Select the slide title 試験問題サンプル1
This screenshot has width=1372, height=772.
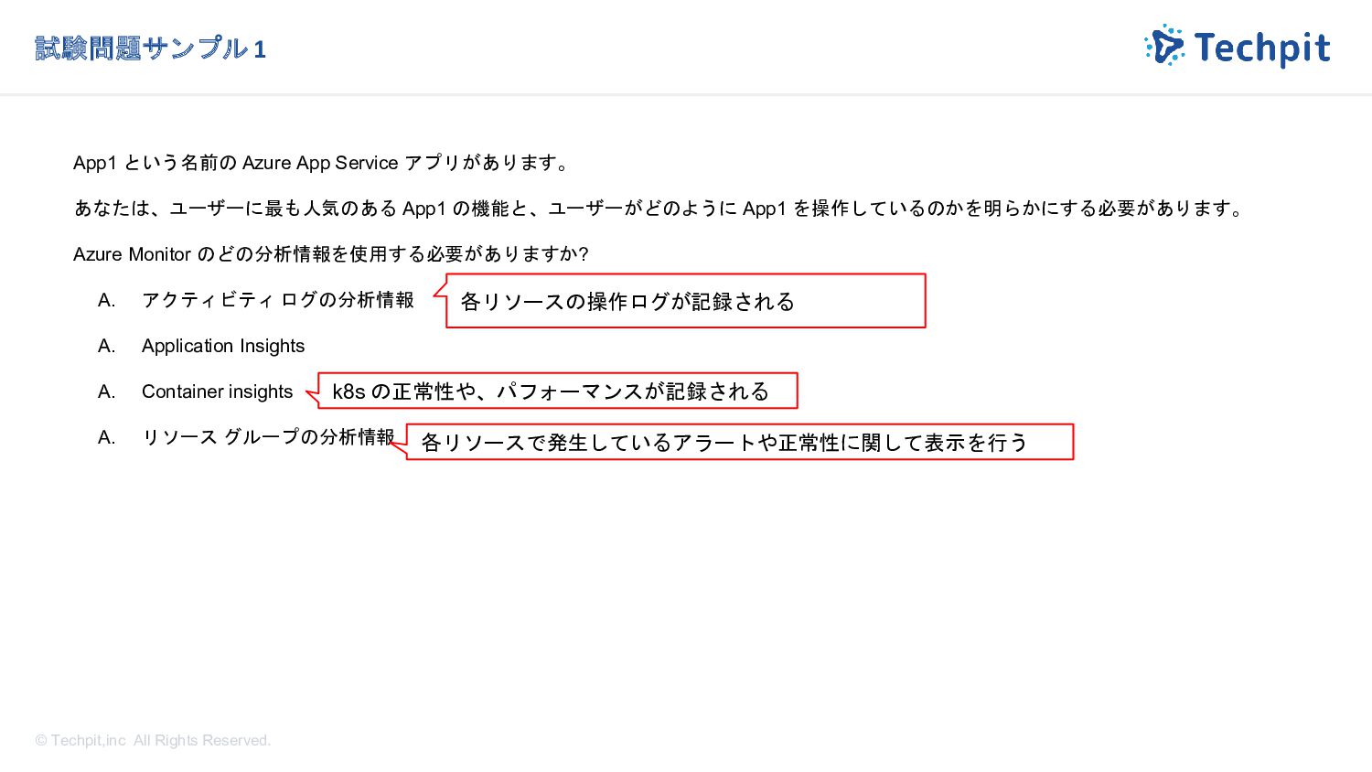tap(151, 48)
